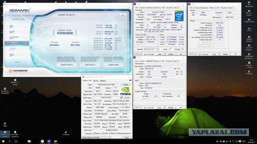Viewport: 257px width, 144px height.
Task: Click Submit Results button in 3DMark
Action: pos(67,65)
